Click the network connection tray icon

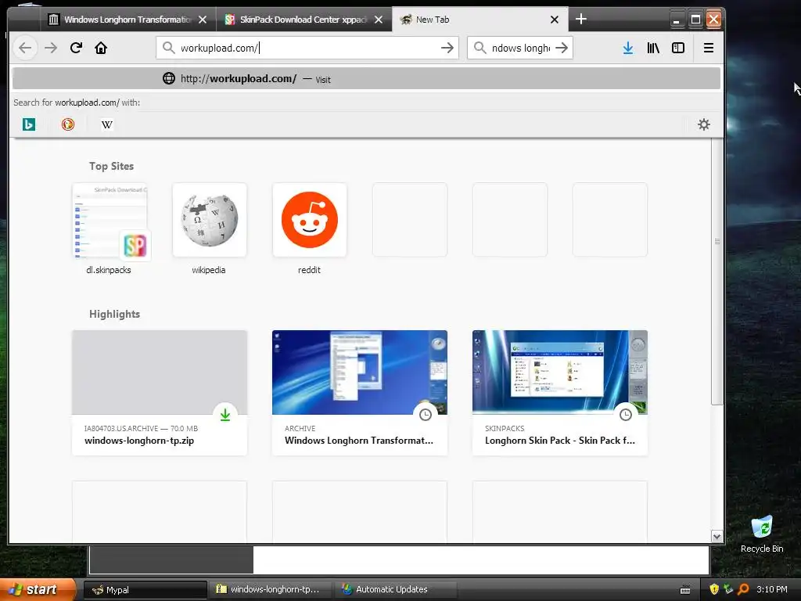[728, 589]
